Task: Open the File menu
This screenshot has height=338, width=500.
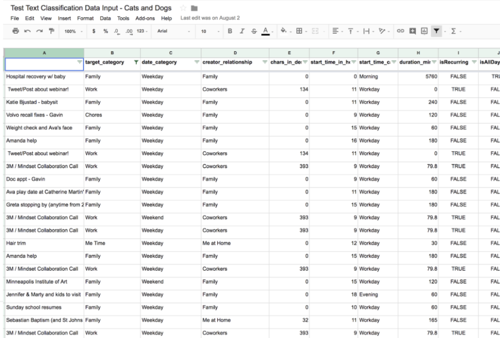Action: pos(15,18)
